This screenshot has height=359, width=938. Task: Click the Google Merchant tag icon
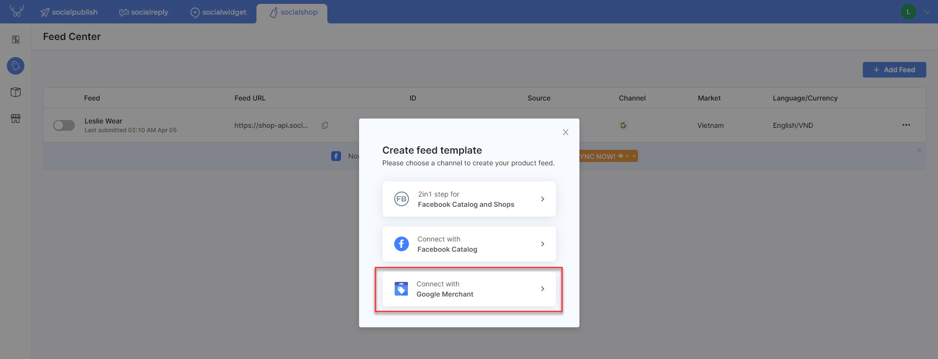401,289
